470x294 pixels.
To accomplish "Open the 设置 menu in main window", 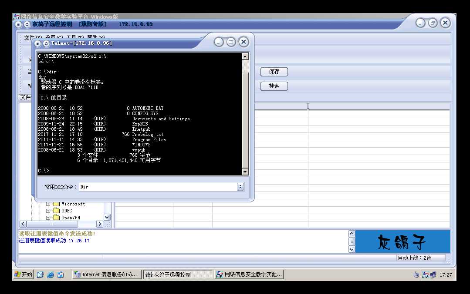I will (54, 38).
